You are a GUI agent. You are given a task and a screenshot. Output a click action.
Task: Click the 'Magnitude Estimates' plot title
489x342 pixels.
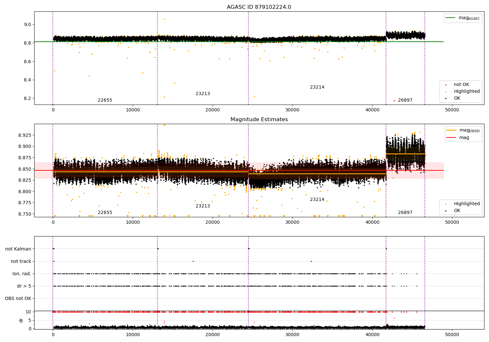tap(259, 120)
